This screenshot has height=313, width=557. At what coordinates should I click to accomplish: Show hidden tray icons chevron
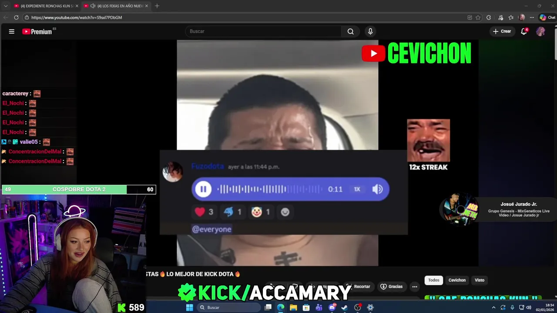click(x=493, y=307)
